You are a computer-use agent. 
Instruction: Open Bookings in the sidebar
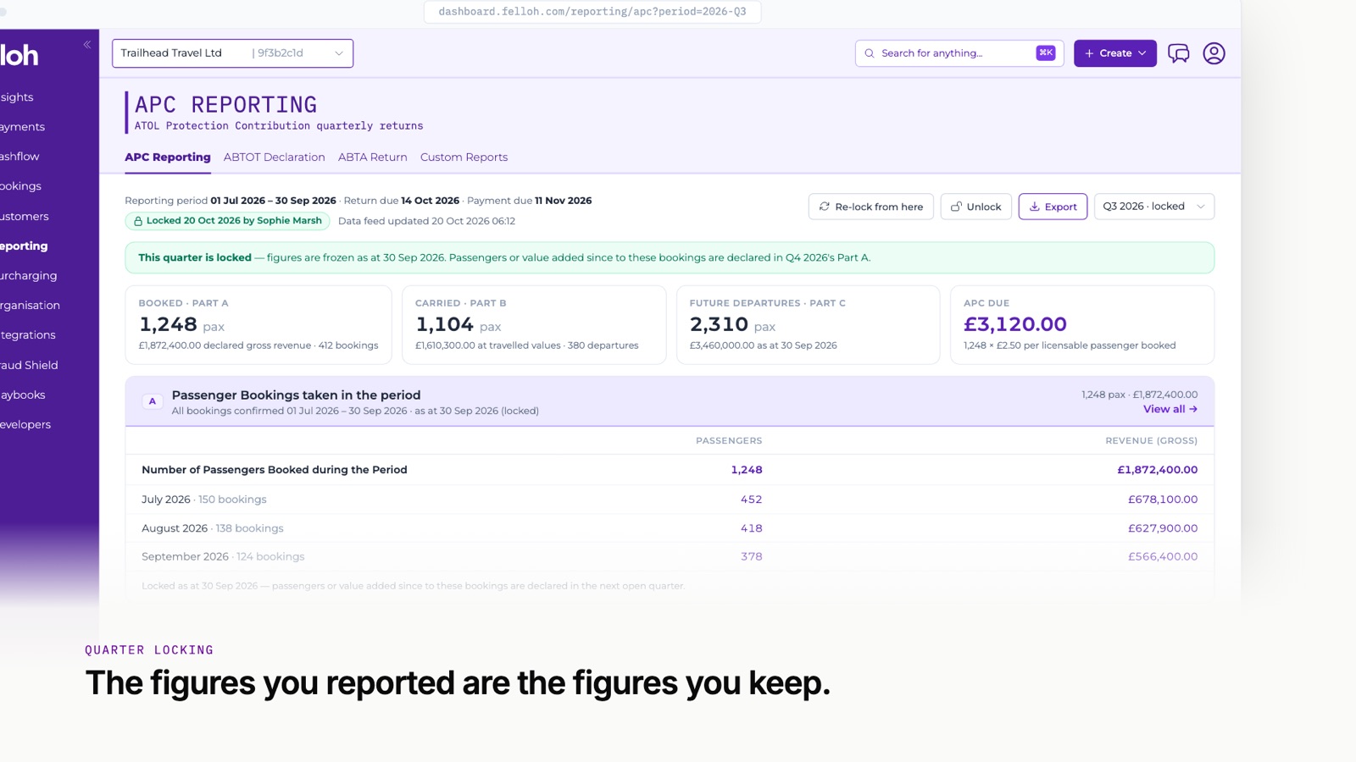coord(21,186)
